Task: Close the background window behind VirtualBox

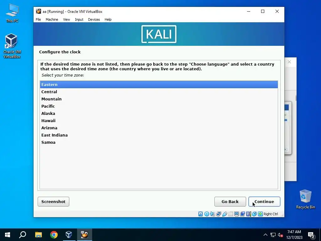Action: pos(289,62)
